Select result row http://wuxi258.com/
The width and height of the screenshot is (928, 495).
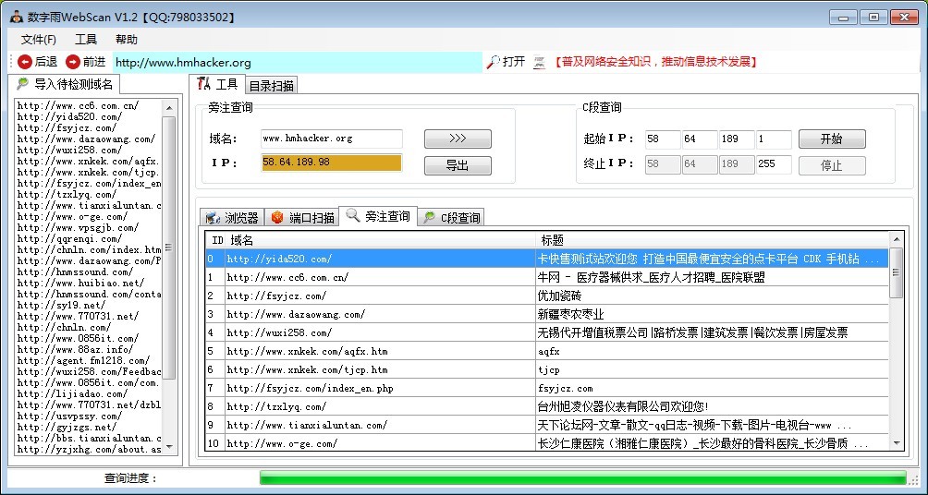[547, 332]
